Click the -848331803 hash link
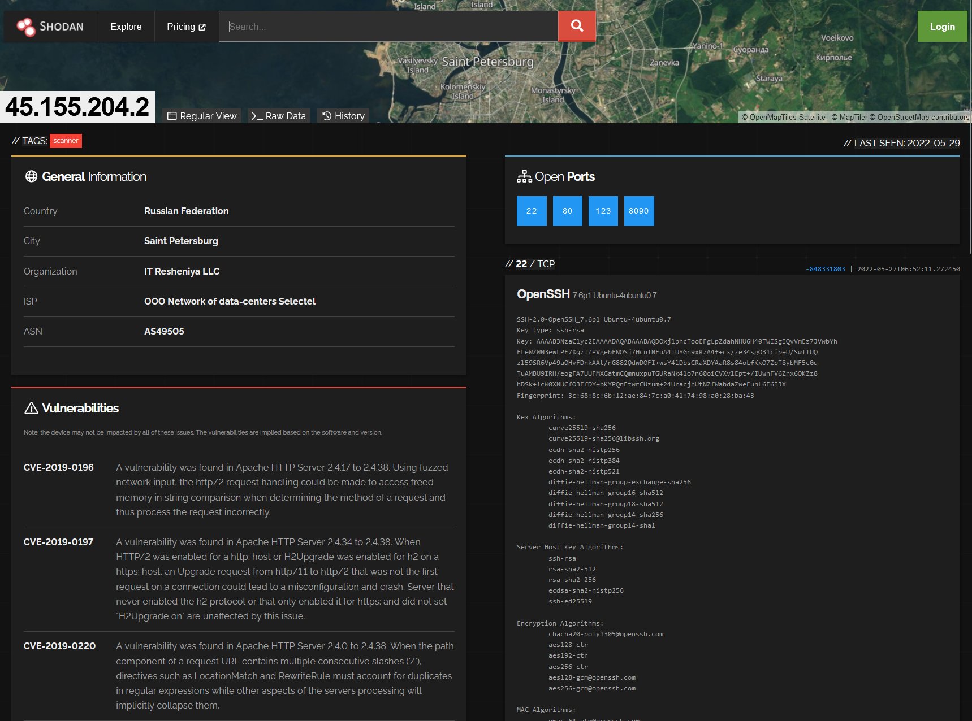Image resolution: width=972 pixels, height=721 pixels. coord(826,269)
